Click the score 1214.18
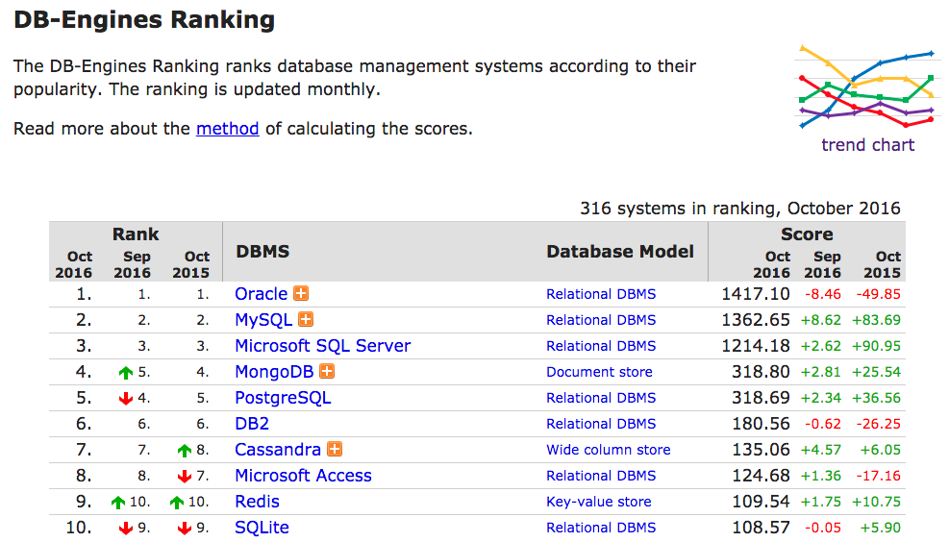Screen dimensions: 949x542 click(756, 346)
